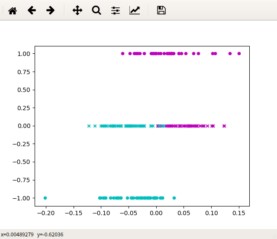This screenshot has height=239, width=277.
Task: Open the configure subplots tool
Action: tap(116, 10)
